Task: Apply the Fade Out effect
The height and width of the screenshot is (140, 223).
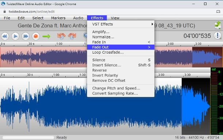Action: (121, 47)
